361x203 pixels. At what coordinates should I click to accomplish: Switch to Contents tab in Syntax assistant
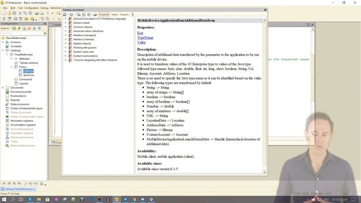[104, 15]
